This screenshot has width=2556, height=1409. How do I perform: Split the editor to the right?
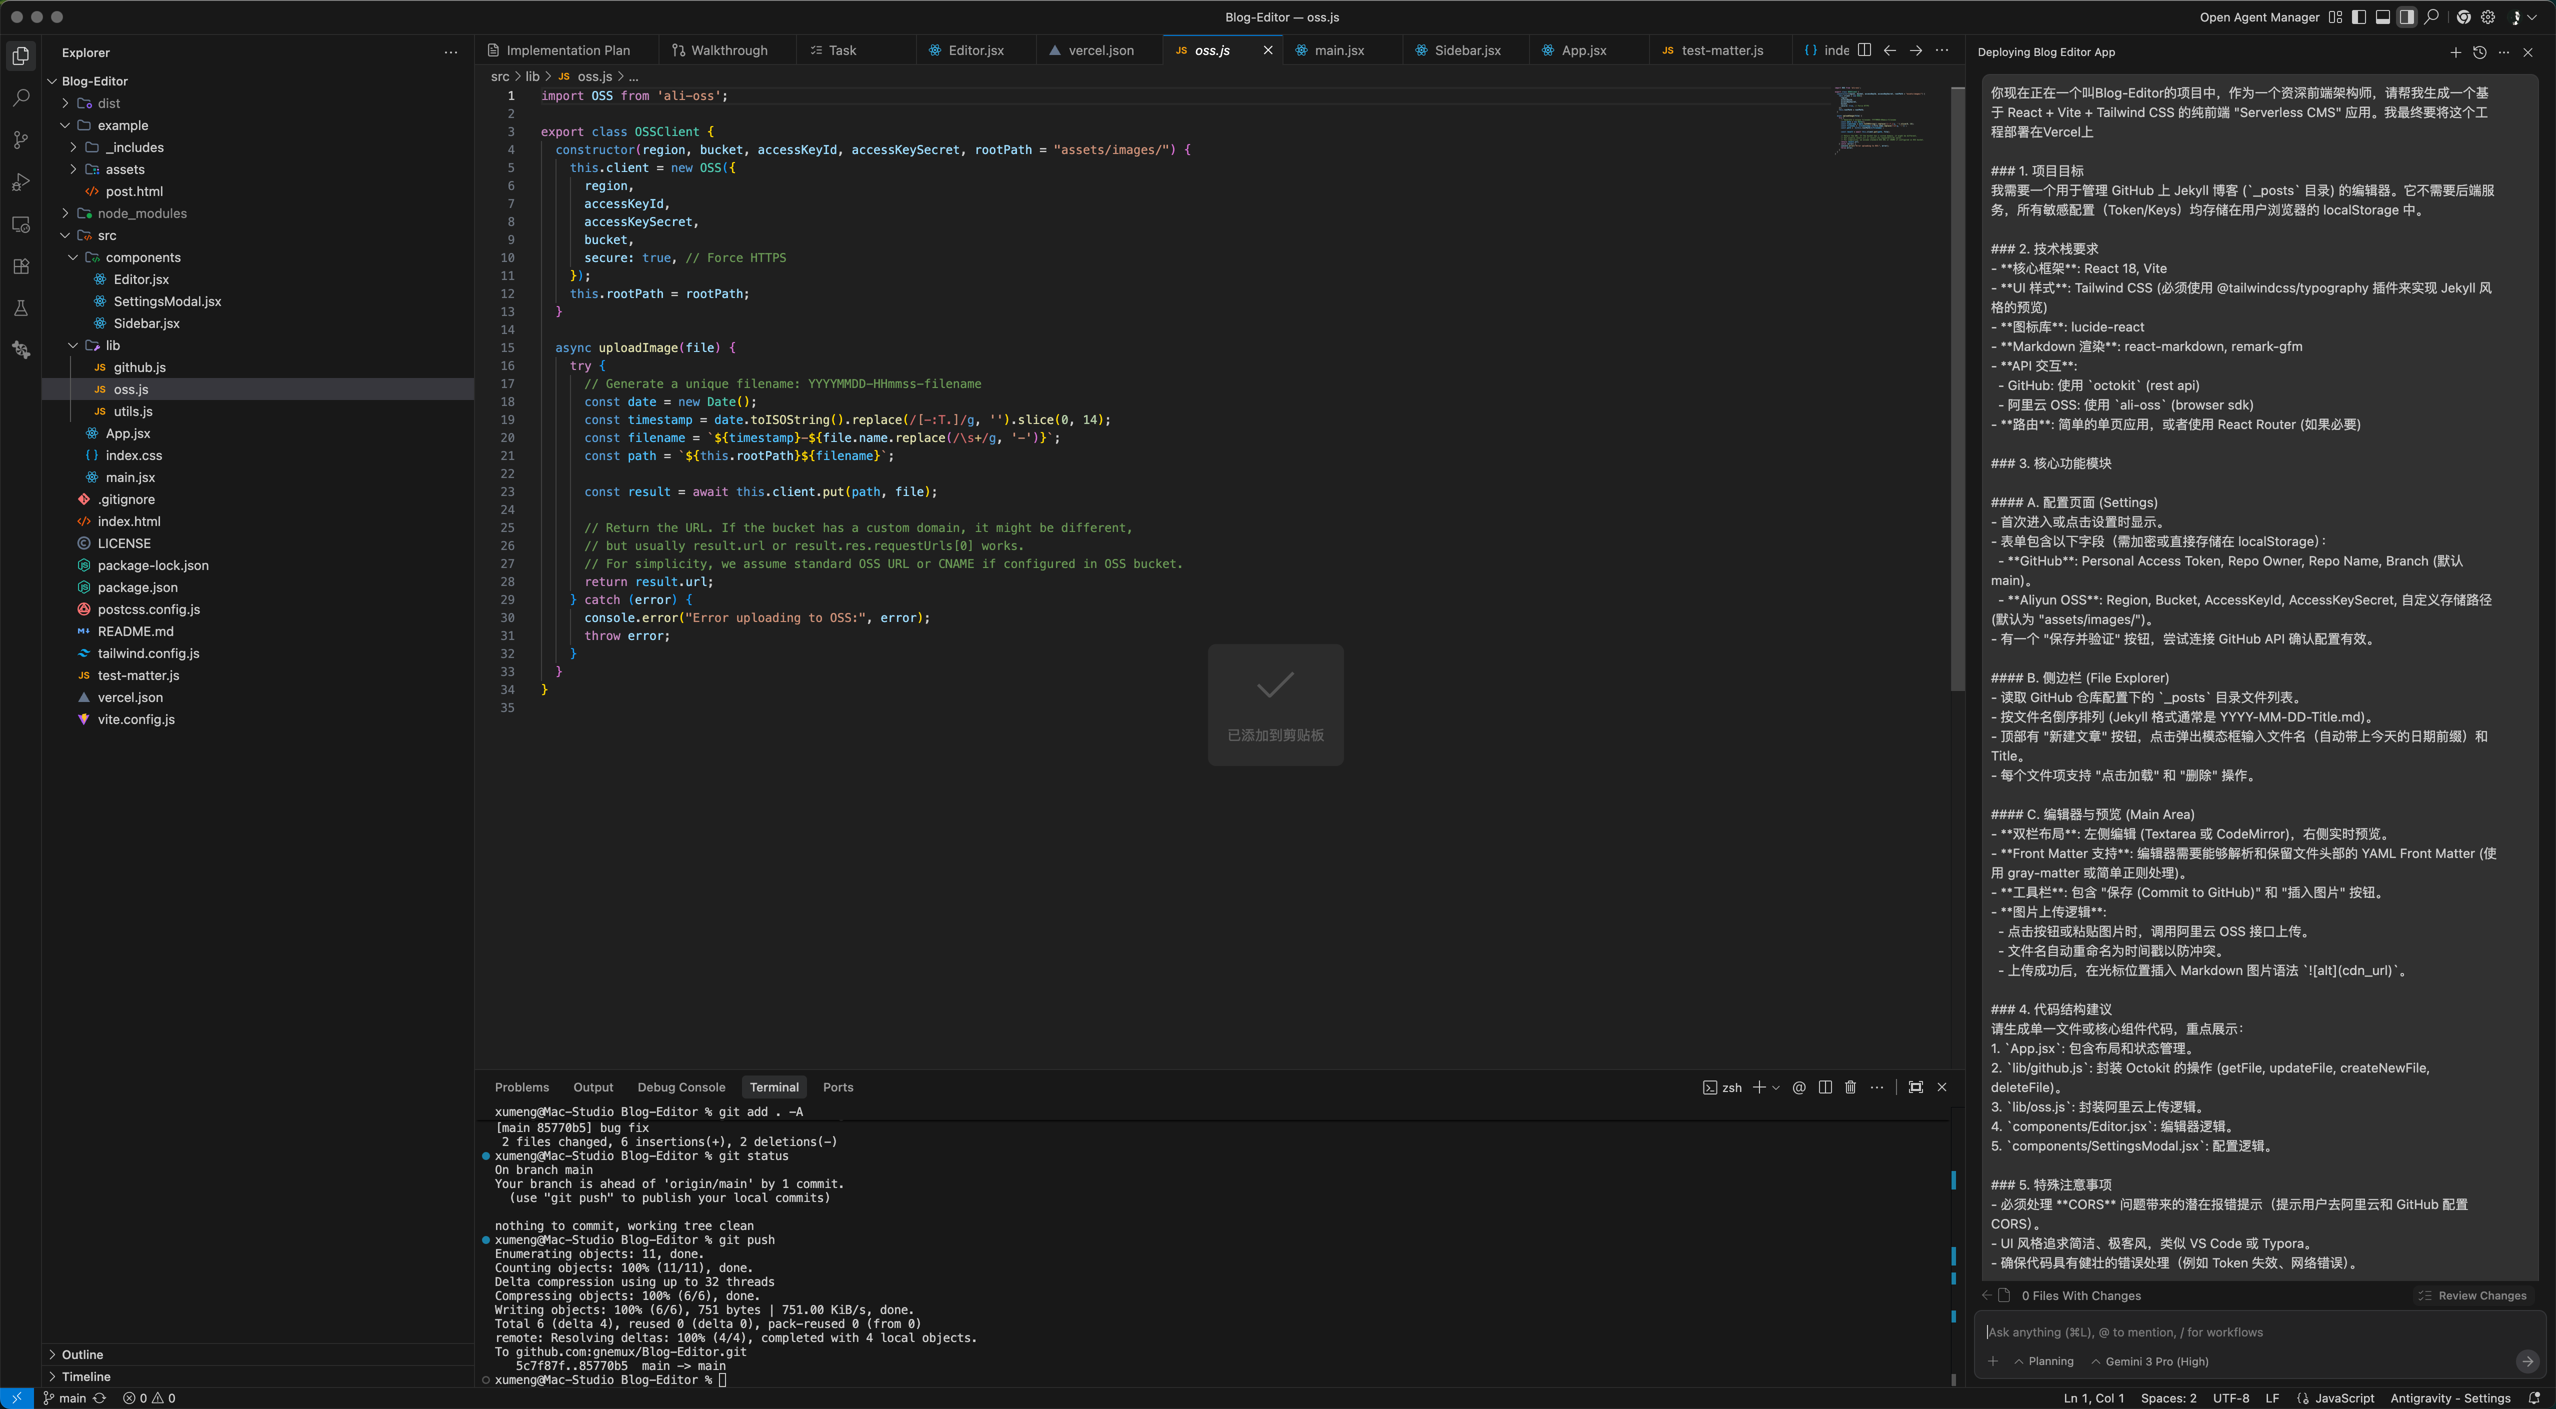point(1864,50)
